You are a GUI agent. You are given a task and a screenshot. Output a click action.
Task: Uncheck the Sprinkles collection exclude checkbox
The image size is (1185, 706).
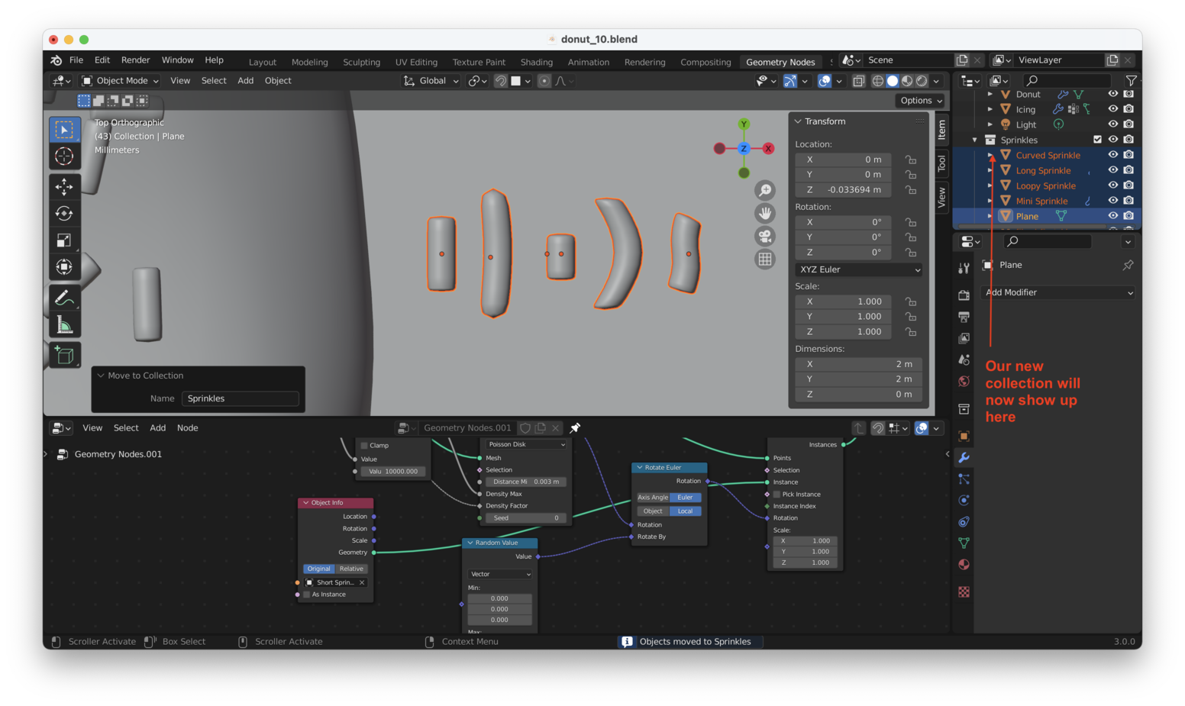point(1097,140)
